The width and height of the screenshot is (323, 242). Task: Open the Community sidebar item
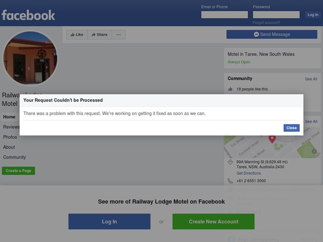(15, 157)
